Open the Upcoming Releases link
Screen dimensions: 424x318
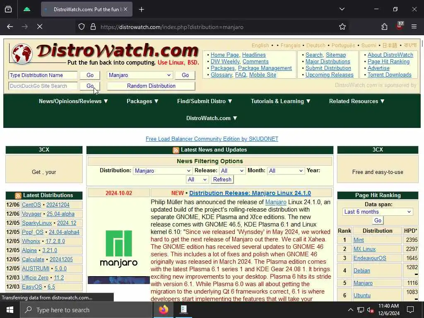[329, 75]
